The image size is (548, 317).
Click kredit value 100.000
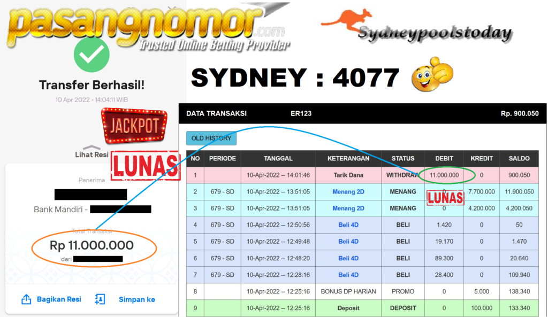[481, 308]
